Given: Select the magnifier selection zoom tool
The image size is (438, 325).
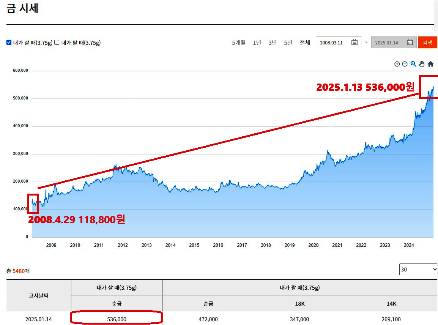Looking at the screenshot, I should pyautogui.click(x=413, y=64).
